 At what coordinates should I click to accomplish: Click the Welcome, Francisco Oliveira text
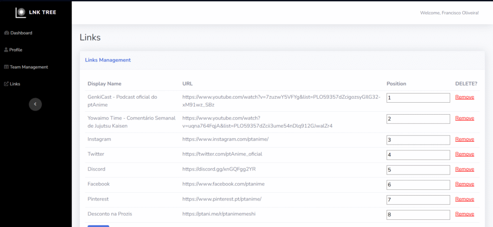pos(449,13)
